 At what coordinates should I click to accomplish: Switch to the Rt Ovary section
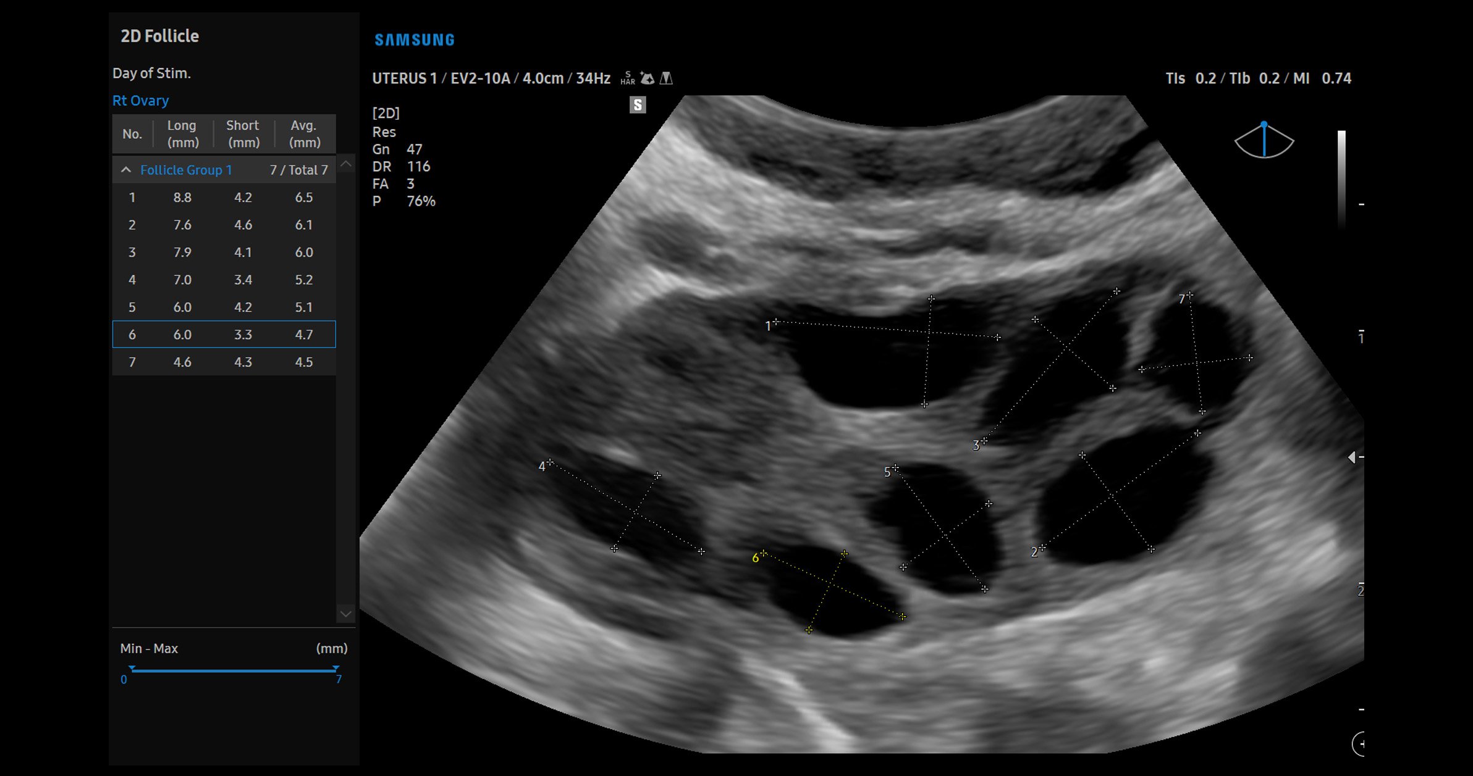[140, 100]
